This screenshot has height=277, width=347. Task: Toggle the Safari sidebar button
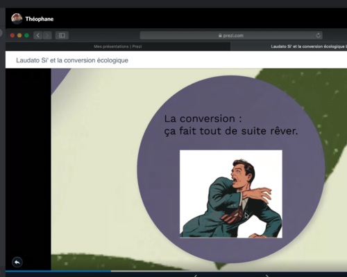click(x=62, y=35)
